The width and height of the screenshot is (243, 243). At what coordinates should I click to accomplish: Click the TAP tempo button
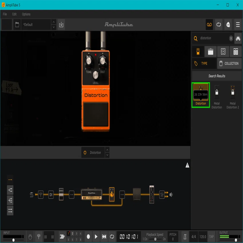click(x=212, y=237)
